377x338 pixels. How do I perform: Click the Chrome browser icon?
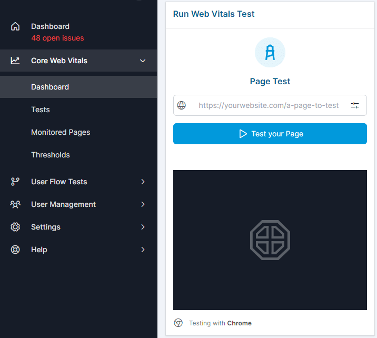(x=178, y=323)
